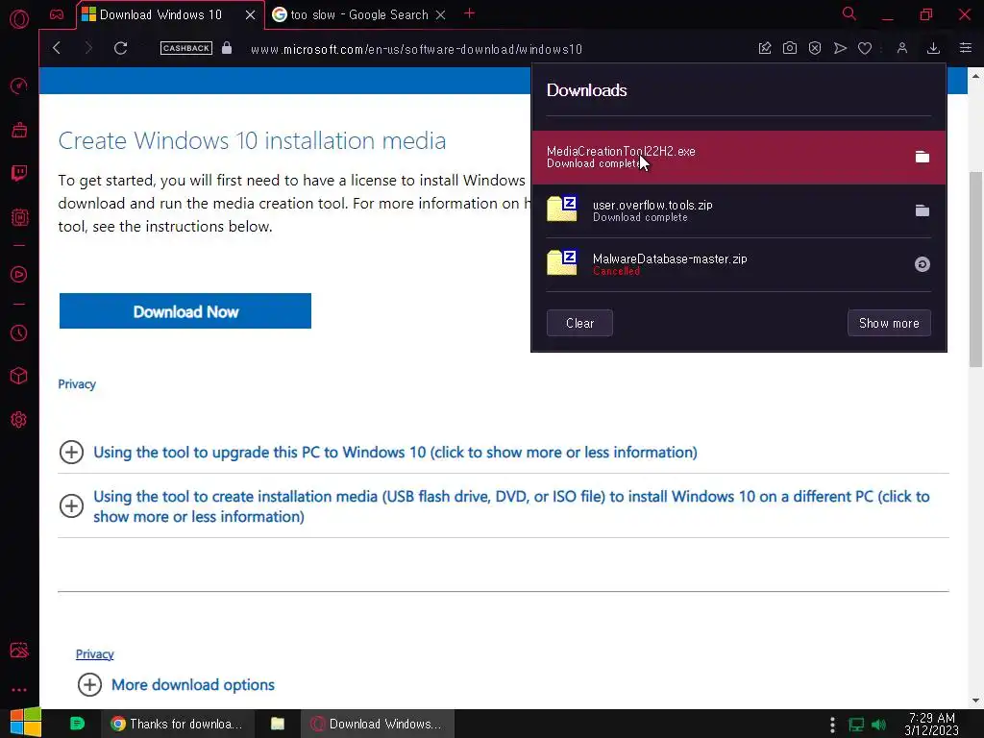984x738 pixels.
Task: Go back to previous page
Action: click(57, 48)
